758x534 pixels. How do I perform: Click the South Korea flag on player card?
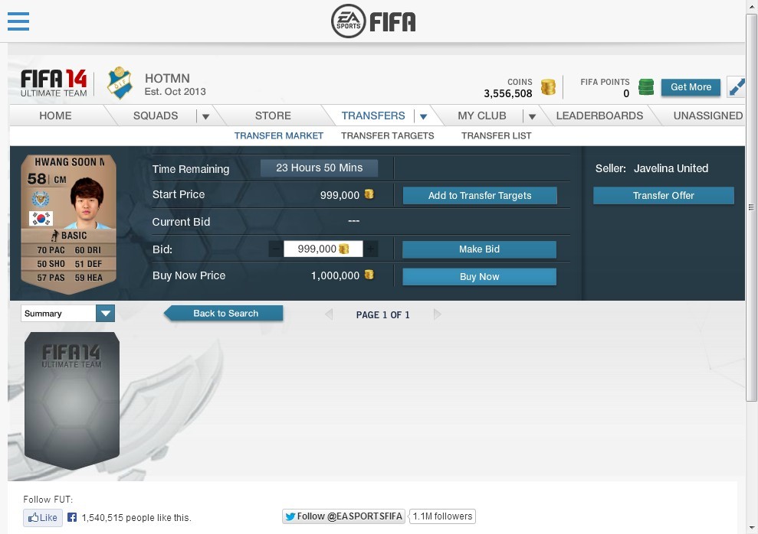pyautogui.click(x=41, y=219)
